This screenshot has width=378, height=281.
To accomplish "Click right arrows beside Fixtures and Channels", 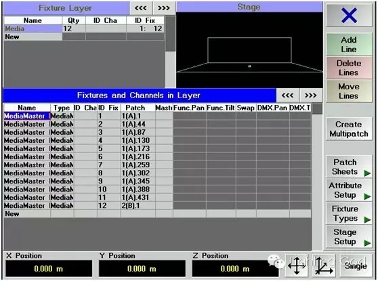I will coord(311,95).
